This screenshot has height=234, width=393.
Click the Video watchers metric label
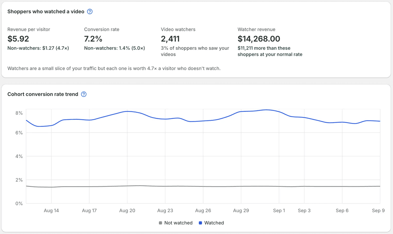coord(178,29)
